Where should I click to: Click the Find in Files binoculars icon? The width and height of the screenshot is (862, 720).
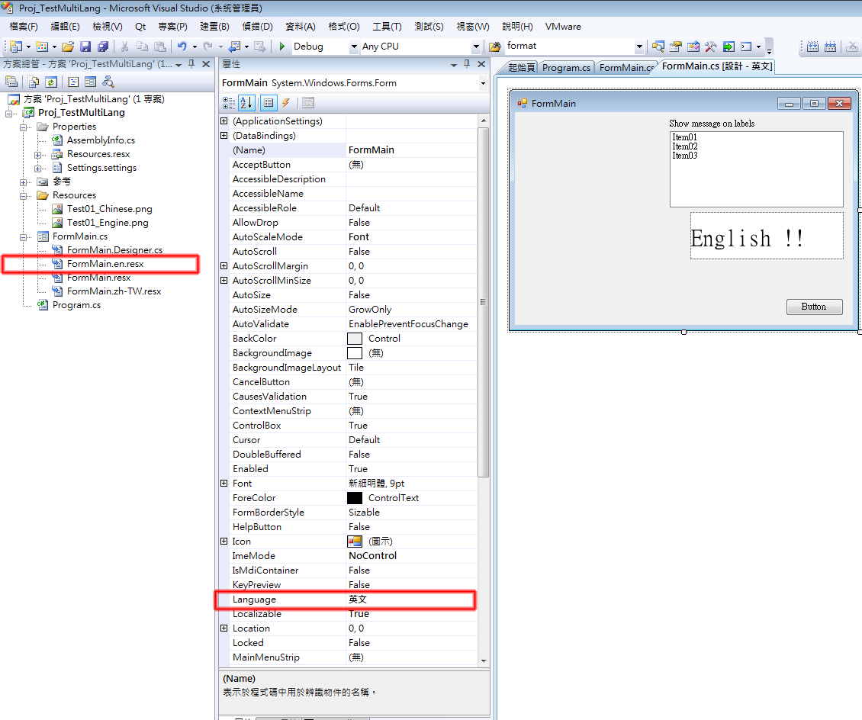coord(495,47)
